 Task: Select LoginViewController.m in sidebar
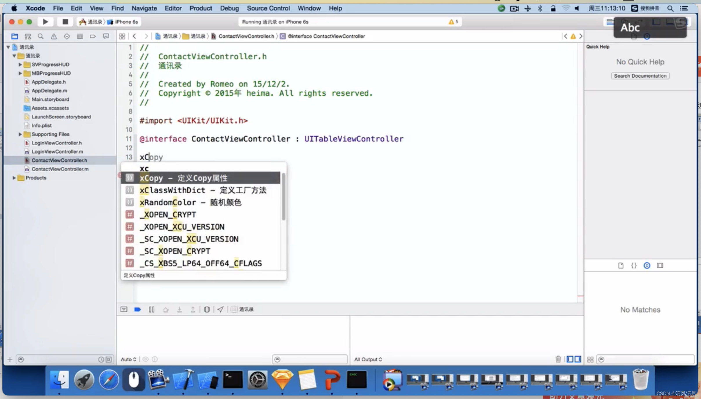[57, 152]
